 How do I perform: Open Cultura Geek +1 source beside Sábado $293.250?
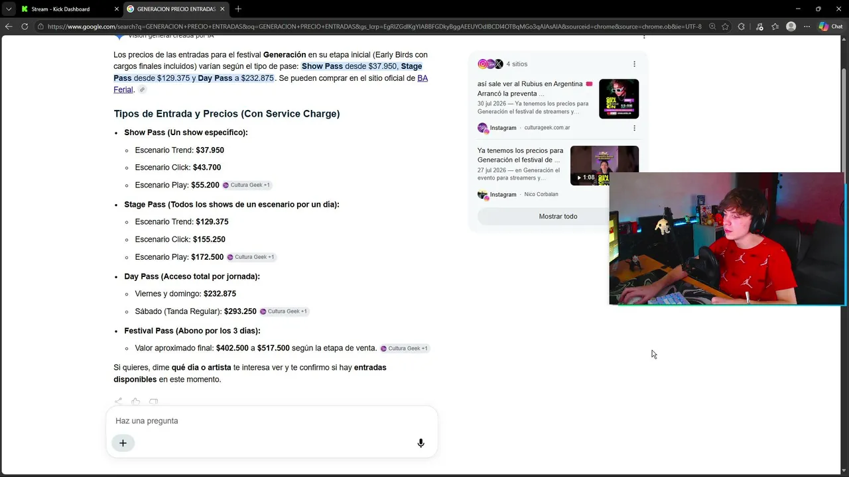coord(284,311)
